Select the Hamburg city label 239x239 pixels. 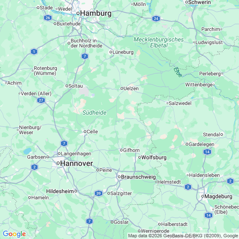point(96,13)
